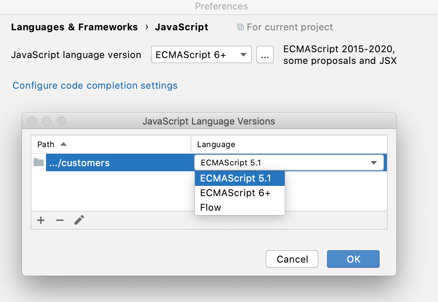The image size is (438, 302).
Task: Open the ellipsis browse button
Action: [x=265, y=54]
